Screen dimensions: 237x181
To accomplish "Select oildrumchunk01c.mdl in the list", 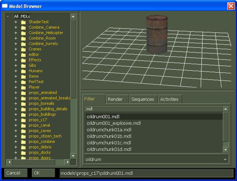I will click(154, 143).
